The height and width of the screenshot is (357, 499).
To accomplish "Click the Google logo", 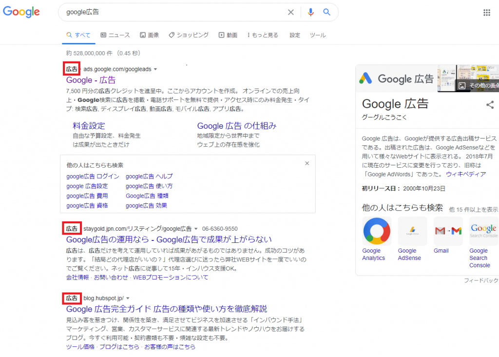I will click(21, 12).
